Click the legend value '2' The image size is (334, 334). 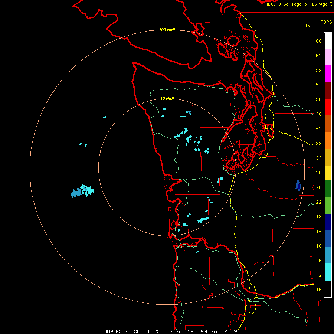[320, 275]
